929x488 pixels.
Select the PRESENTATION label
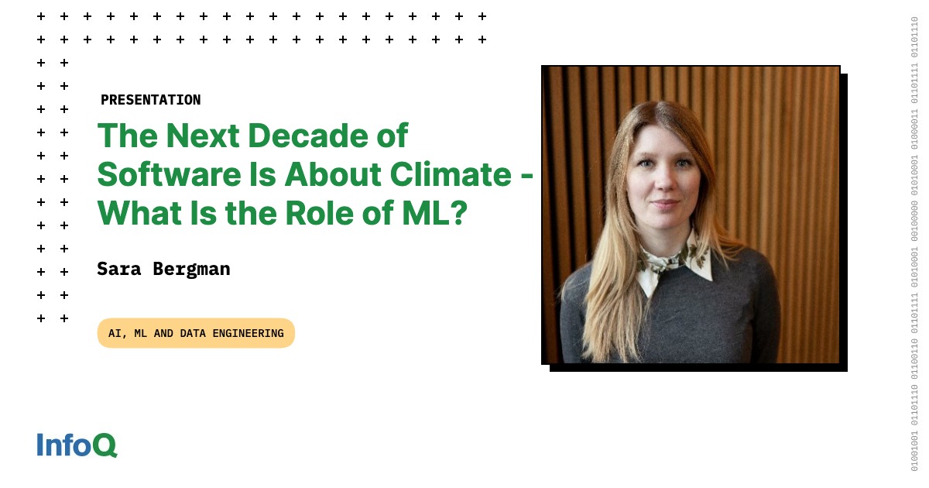(150, 100)
